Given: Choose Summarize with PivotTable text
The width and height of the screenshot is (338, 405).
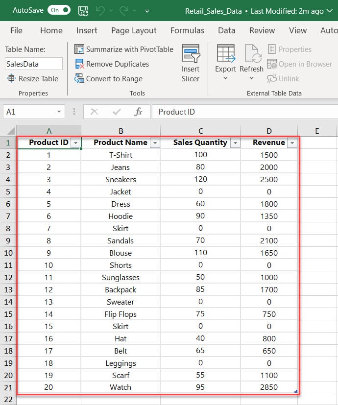Looking at the screenshot, I should (x=130, y=49).
